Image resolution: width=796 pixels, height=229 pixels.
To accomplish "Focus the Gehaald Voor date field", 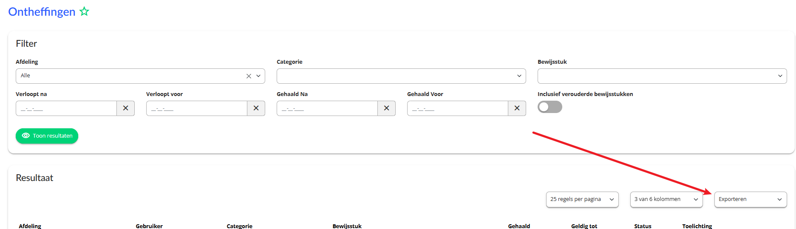I will coord(458,108).
